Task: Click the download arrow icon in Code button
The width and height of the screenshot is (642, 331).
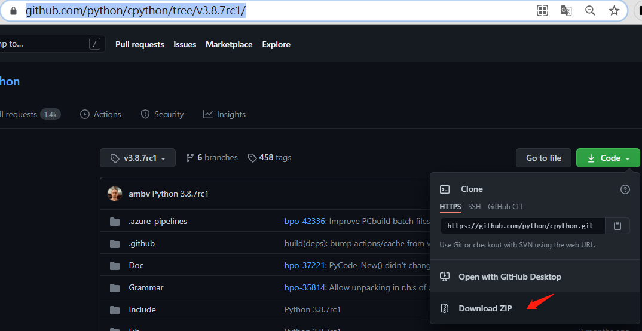Action: tap(591, 158)
